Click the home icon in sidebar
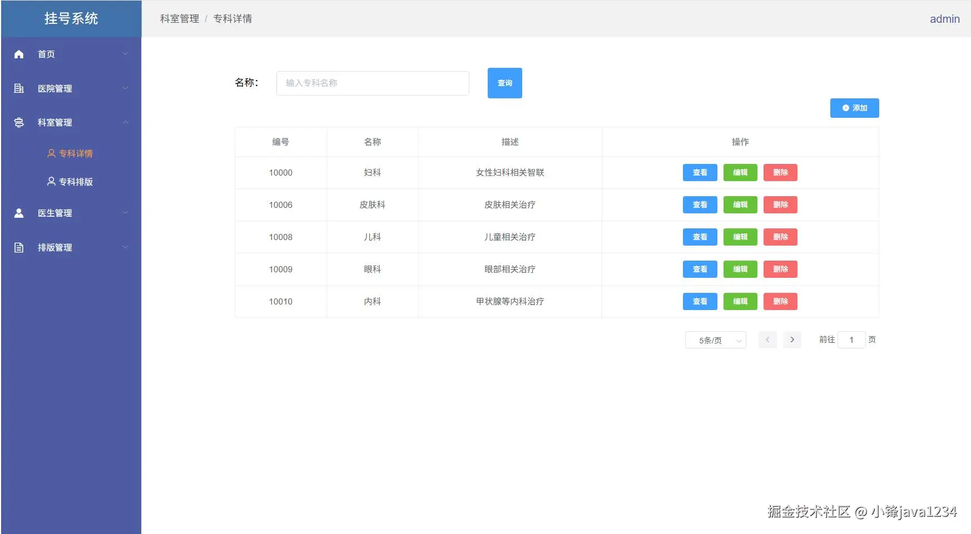 tap(19, 54)
